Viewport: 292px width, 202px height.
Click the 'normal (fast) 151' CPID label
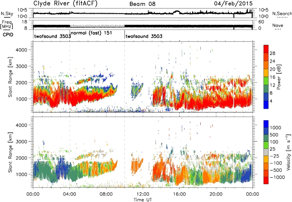coord(91,33)
